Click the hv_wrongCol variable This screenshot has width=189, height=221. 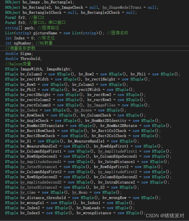click(32, 203)
